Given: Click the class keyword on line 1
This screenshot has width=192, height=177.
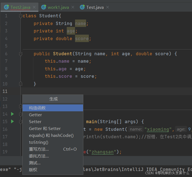Looking at the screenshot, I should [30, 16].
